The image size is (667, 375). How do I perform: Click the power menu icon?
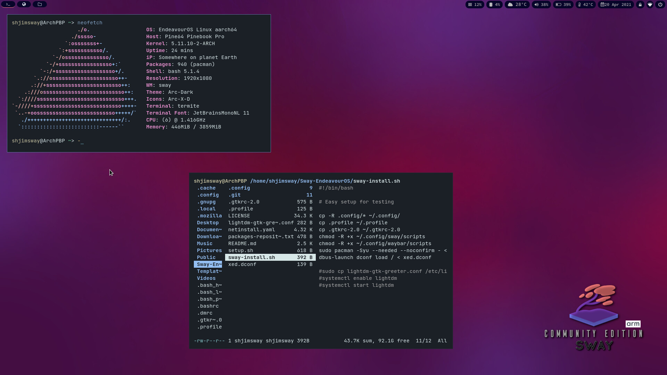(x=660, y=5)
